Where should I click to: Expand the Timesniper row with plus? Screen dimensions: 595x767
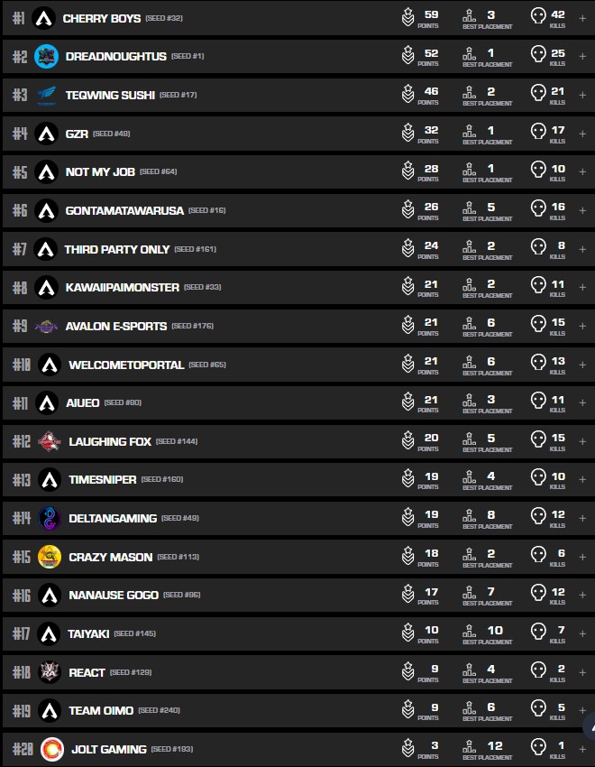(582, 479)
